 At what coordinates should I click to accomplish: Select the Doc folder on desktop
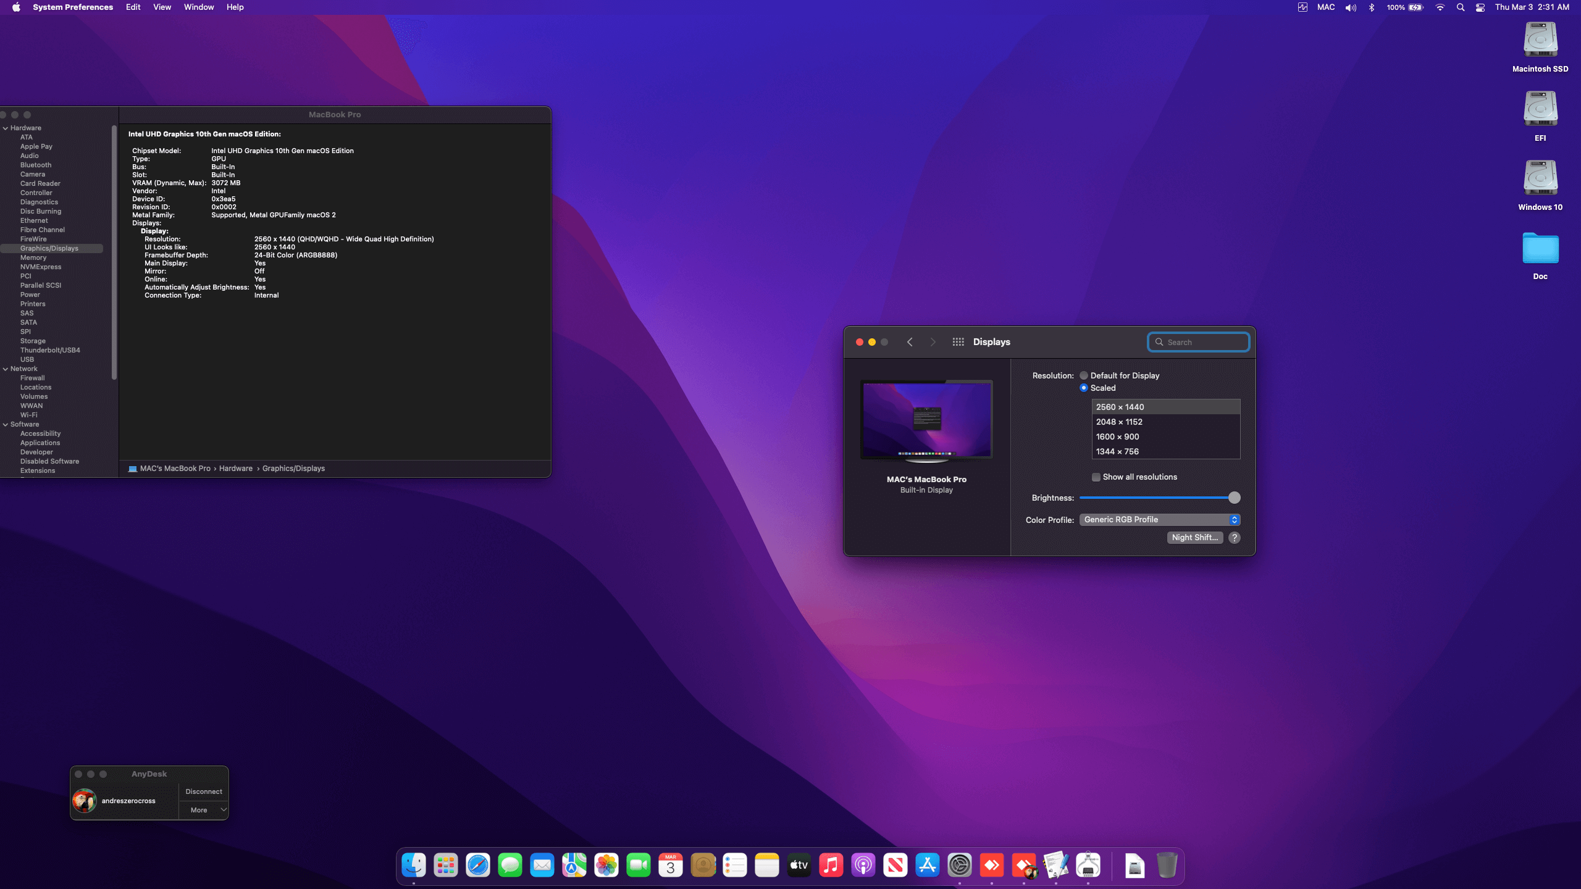point(1540,248)
